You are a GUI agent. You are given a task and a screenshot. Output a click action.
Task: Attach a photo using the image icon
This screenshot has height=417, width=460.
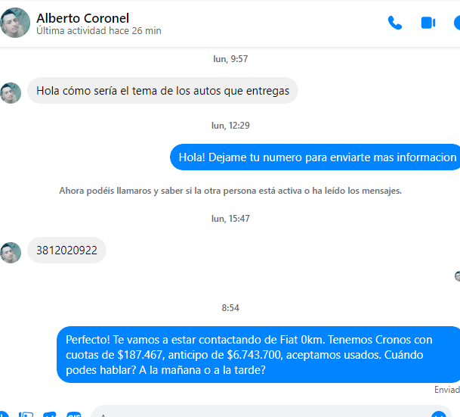tap(26, 415)
